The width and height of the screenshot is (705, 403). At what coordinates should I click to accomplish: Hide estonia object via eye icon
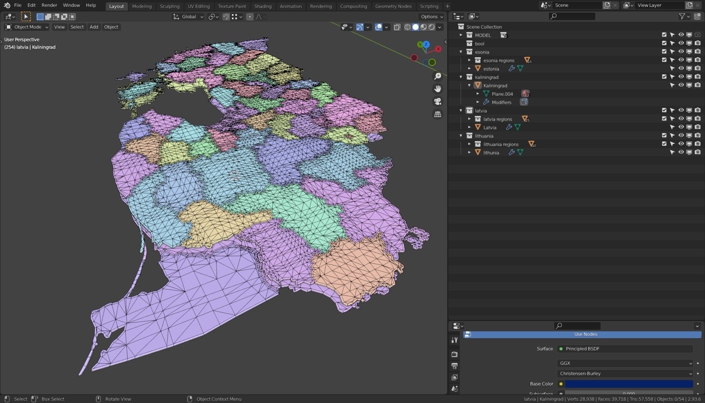681,69
